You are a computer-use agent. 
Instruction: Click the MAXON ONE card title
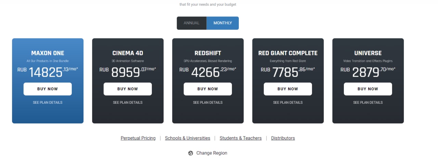click(48, 53)
